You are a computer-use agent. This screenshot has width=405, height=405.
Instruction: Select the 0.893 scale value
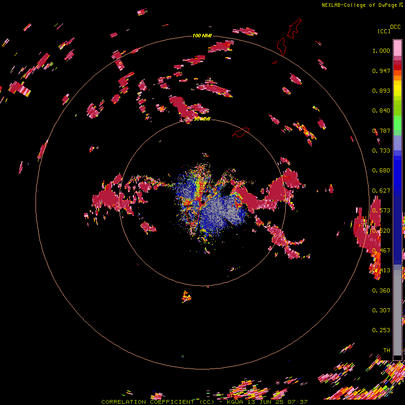click(381, 90)
